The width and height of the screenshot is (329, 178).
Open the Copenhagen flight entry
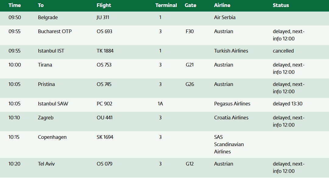pyautogui.click(x=52, y=137)
